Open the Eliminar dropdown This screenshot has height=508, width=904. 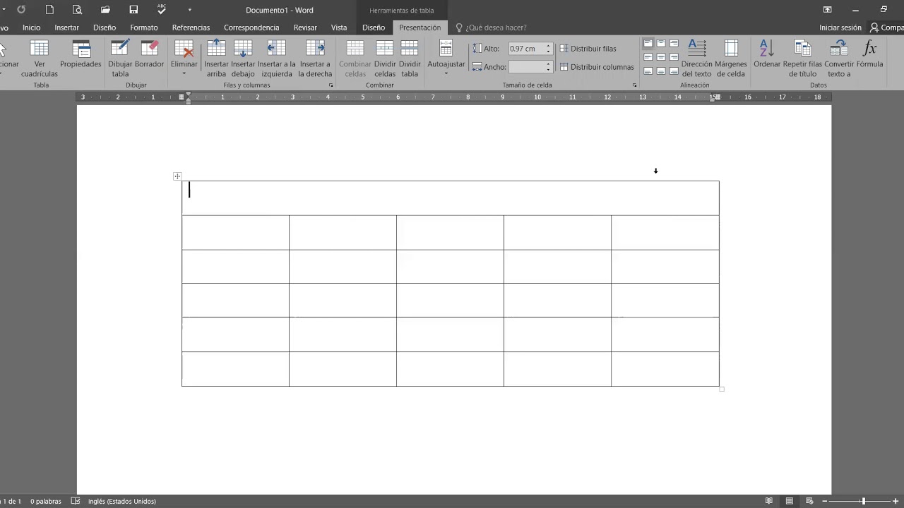coord(184,58)
